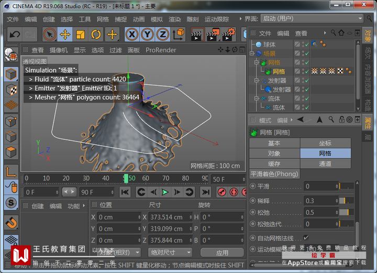Activate the Scale tool
377x273 pixels.
coord(80,35)
